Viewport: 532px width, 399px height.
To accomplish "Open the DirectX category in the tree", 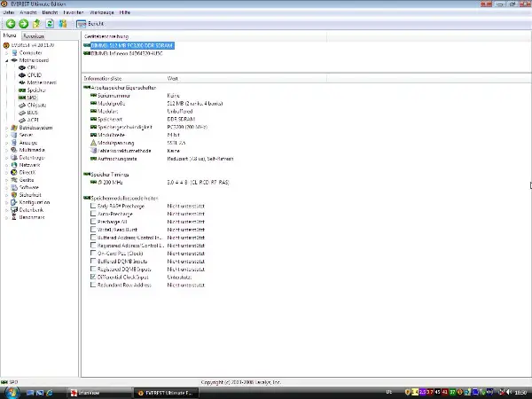I will [27, 172].
